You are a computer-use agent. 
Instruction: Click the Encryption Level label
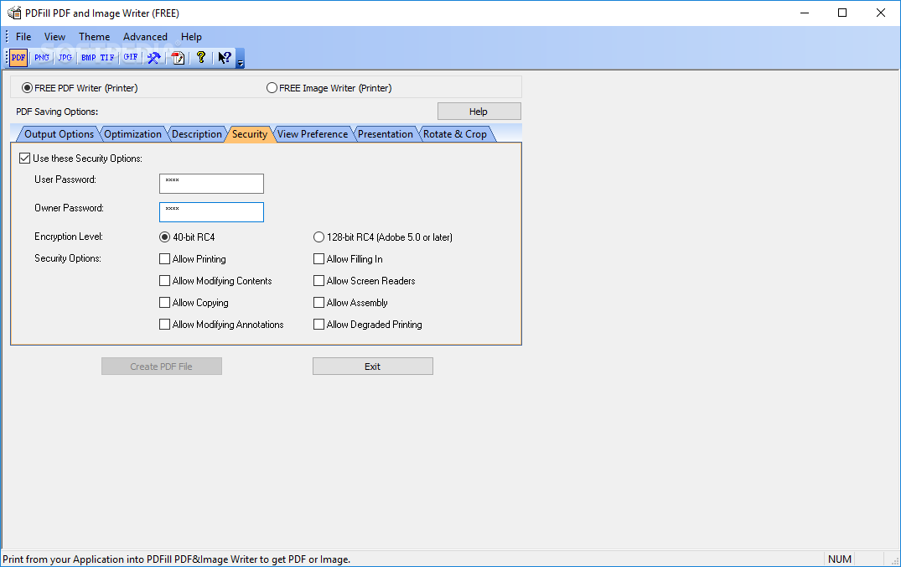[69, 237]
